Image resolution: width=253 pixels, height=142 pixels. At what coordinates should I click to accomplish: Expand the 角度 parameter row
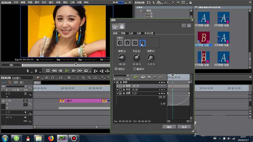[x=117, y=86]
